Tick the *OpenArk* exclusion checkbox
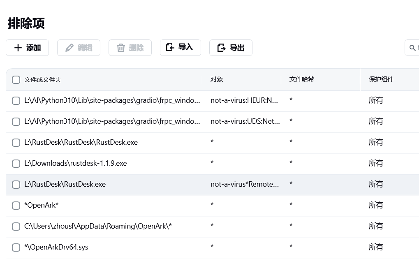The width and height of the screenshot is (419, 266). [x=16, y=206]
